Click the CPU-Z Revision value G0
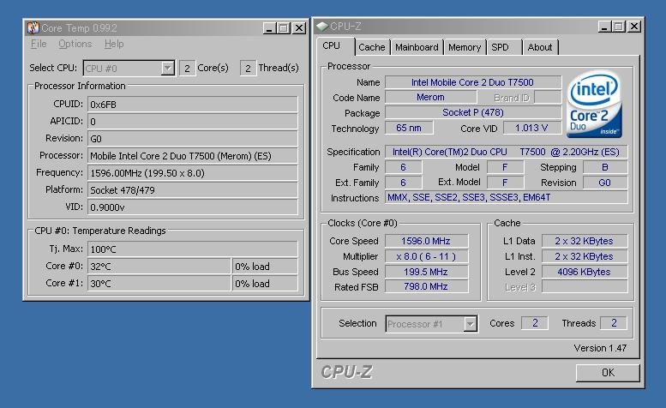Screen dimensions: 666x408 pyautogui.click(x=605, y=183)
